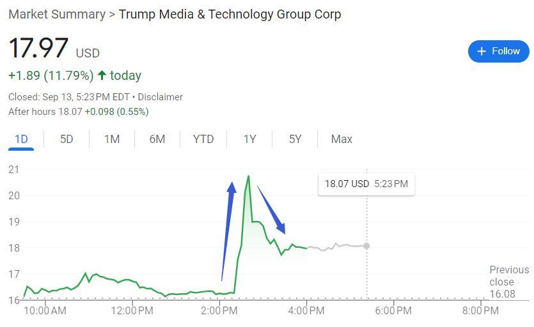Click the downward blue arrow annotation

[x=271, y=209]
